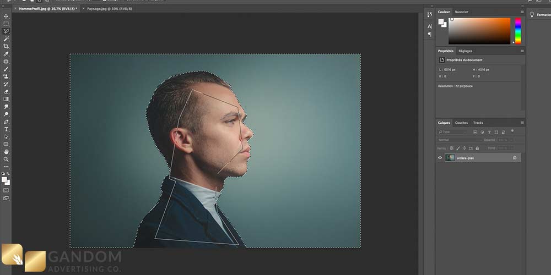Change screen mode at toolbar bottom
Screen dimensions: 551x275
(x=6, y=198)
